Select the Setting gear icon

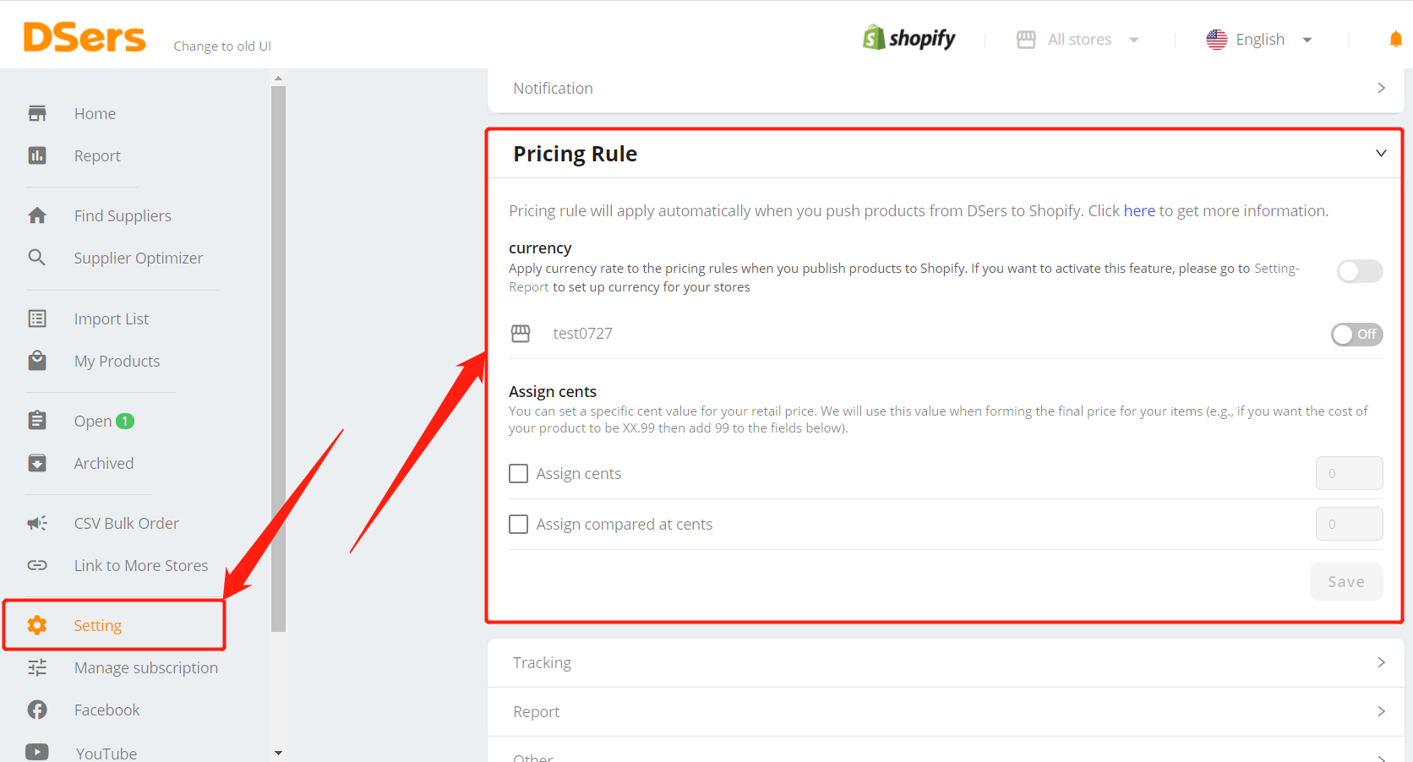point(37,625)
